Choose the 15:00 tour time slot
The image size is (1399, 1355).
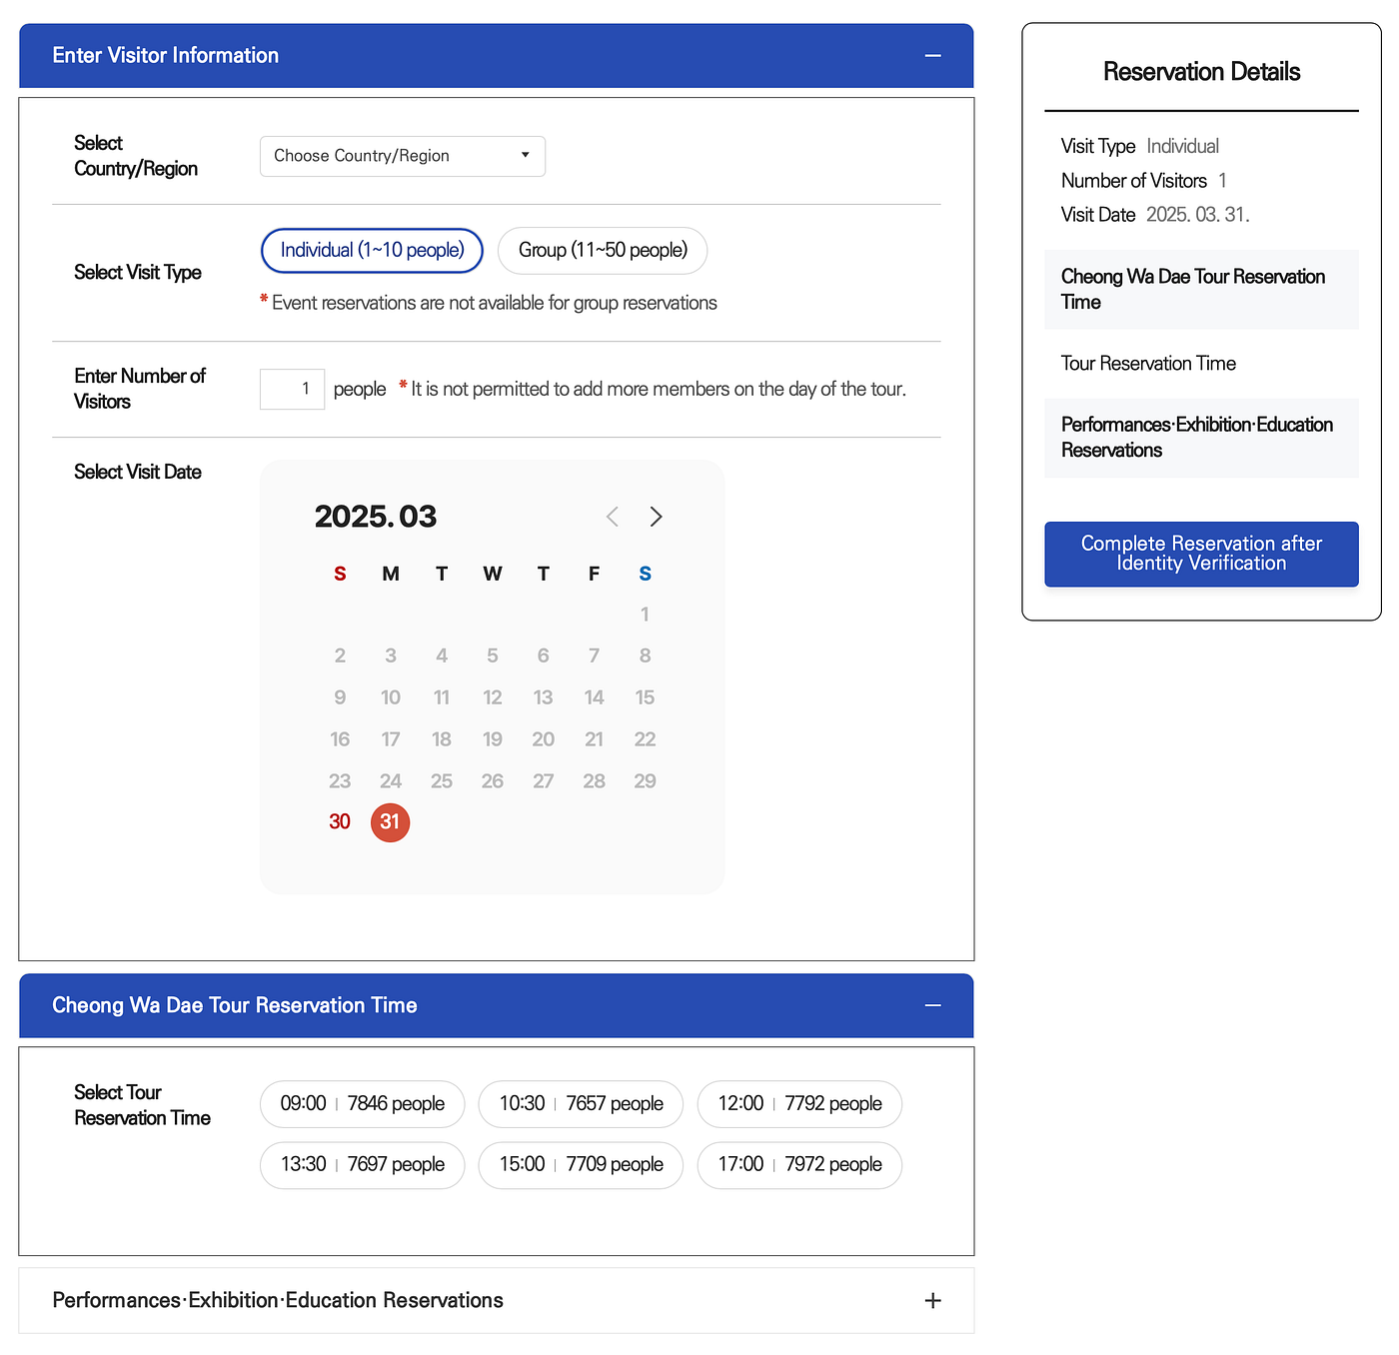pyautogui.click(x=581, y=1164)
